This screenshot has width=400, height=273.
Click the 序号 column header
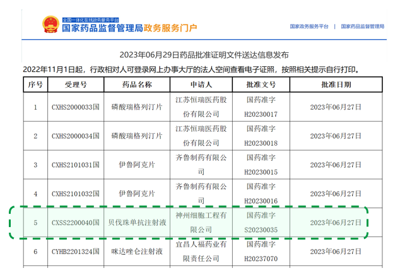coord(35,84)
